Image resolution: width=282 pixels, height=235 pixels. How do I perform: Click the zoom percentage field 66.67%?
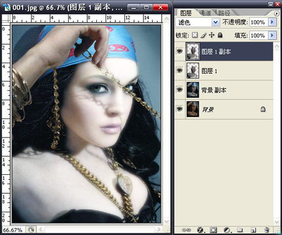[x=13, y=230]
